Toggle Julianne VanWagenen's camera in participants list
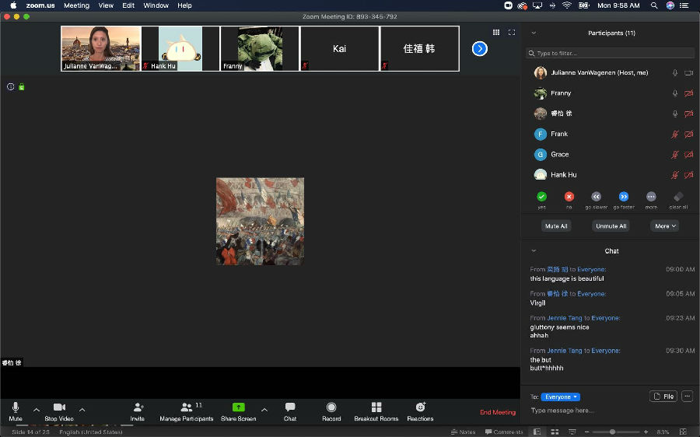The width and height of the screenshot is (700, 437). point(689,73)
